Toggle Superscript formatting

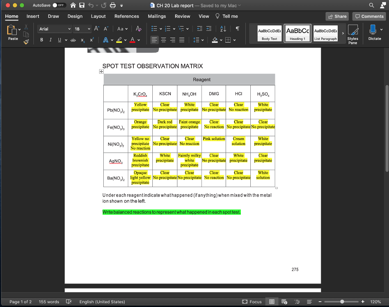click(x=92, y=40)
